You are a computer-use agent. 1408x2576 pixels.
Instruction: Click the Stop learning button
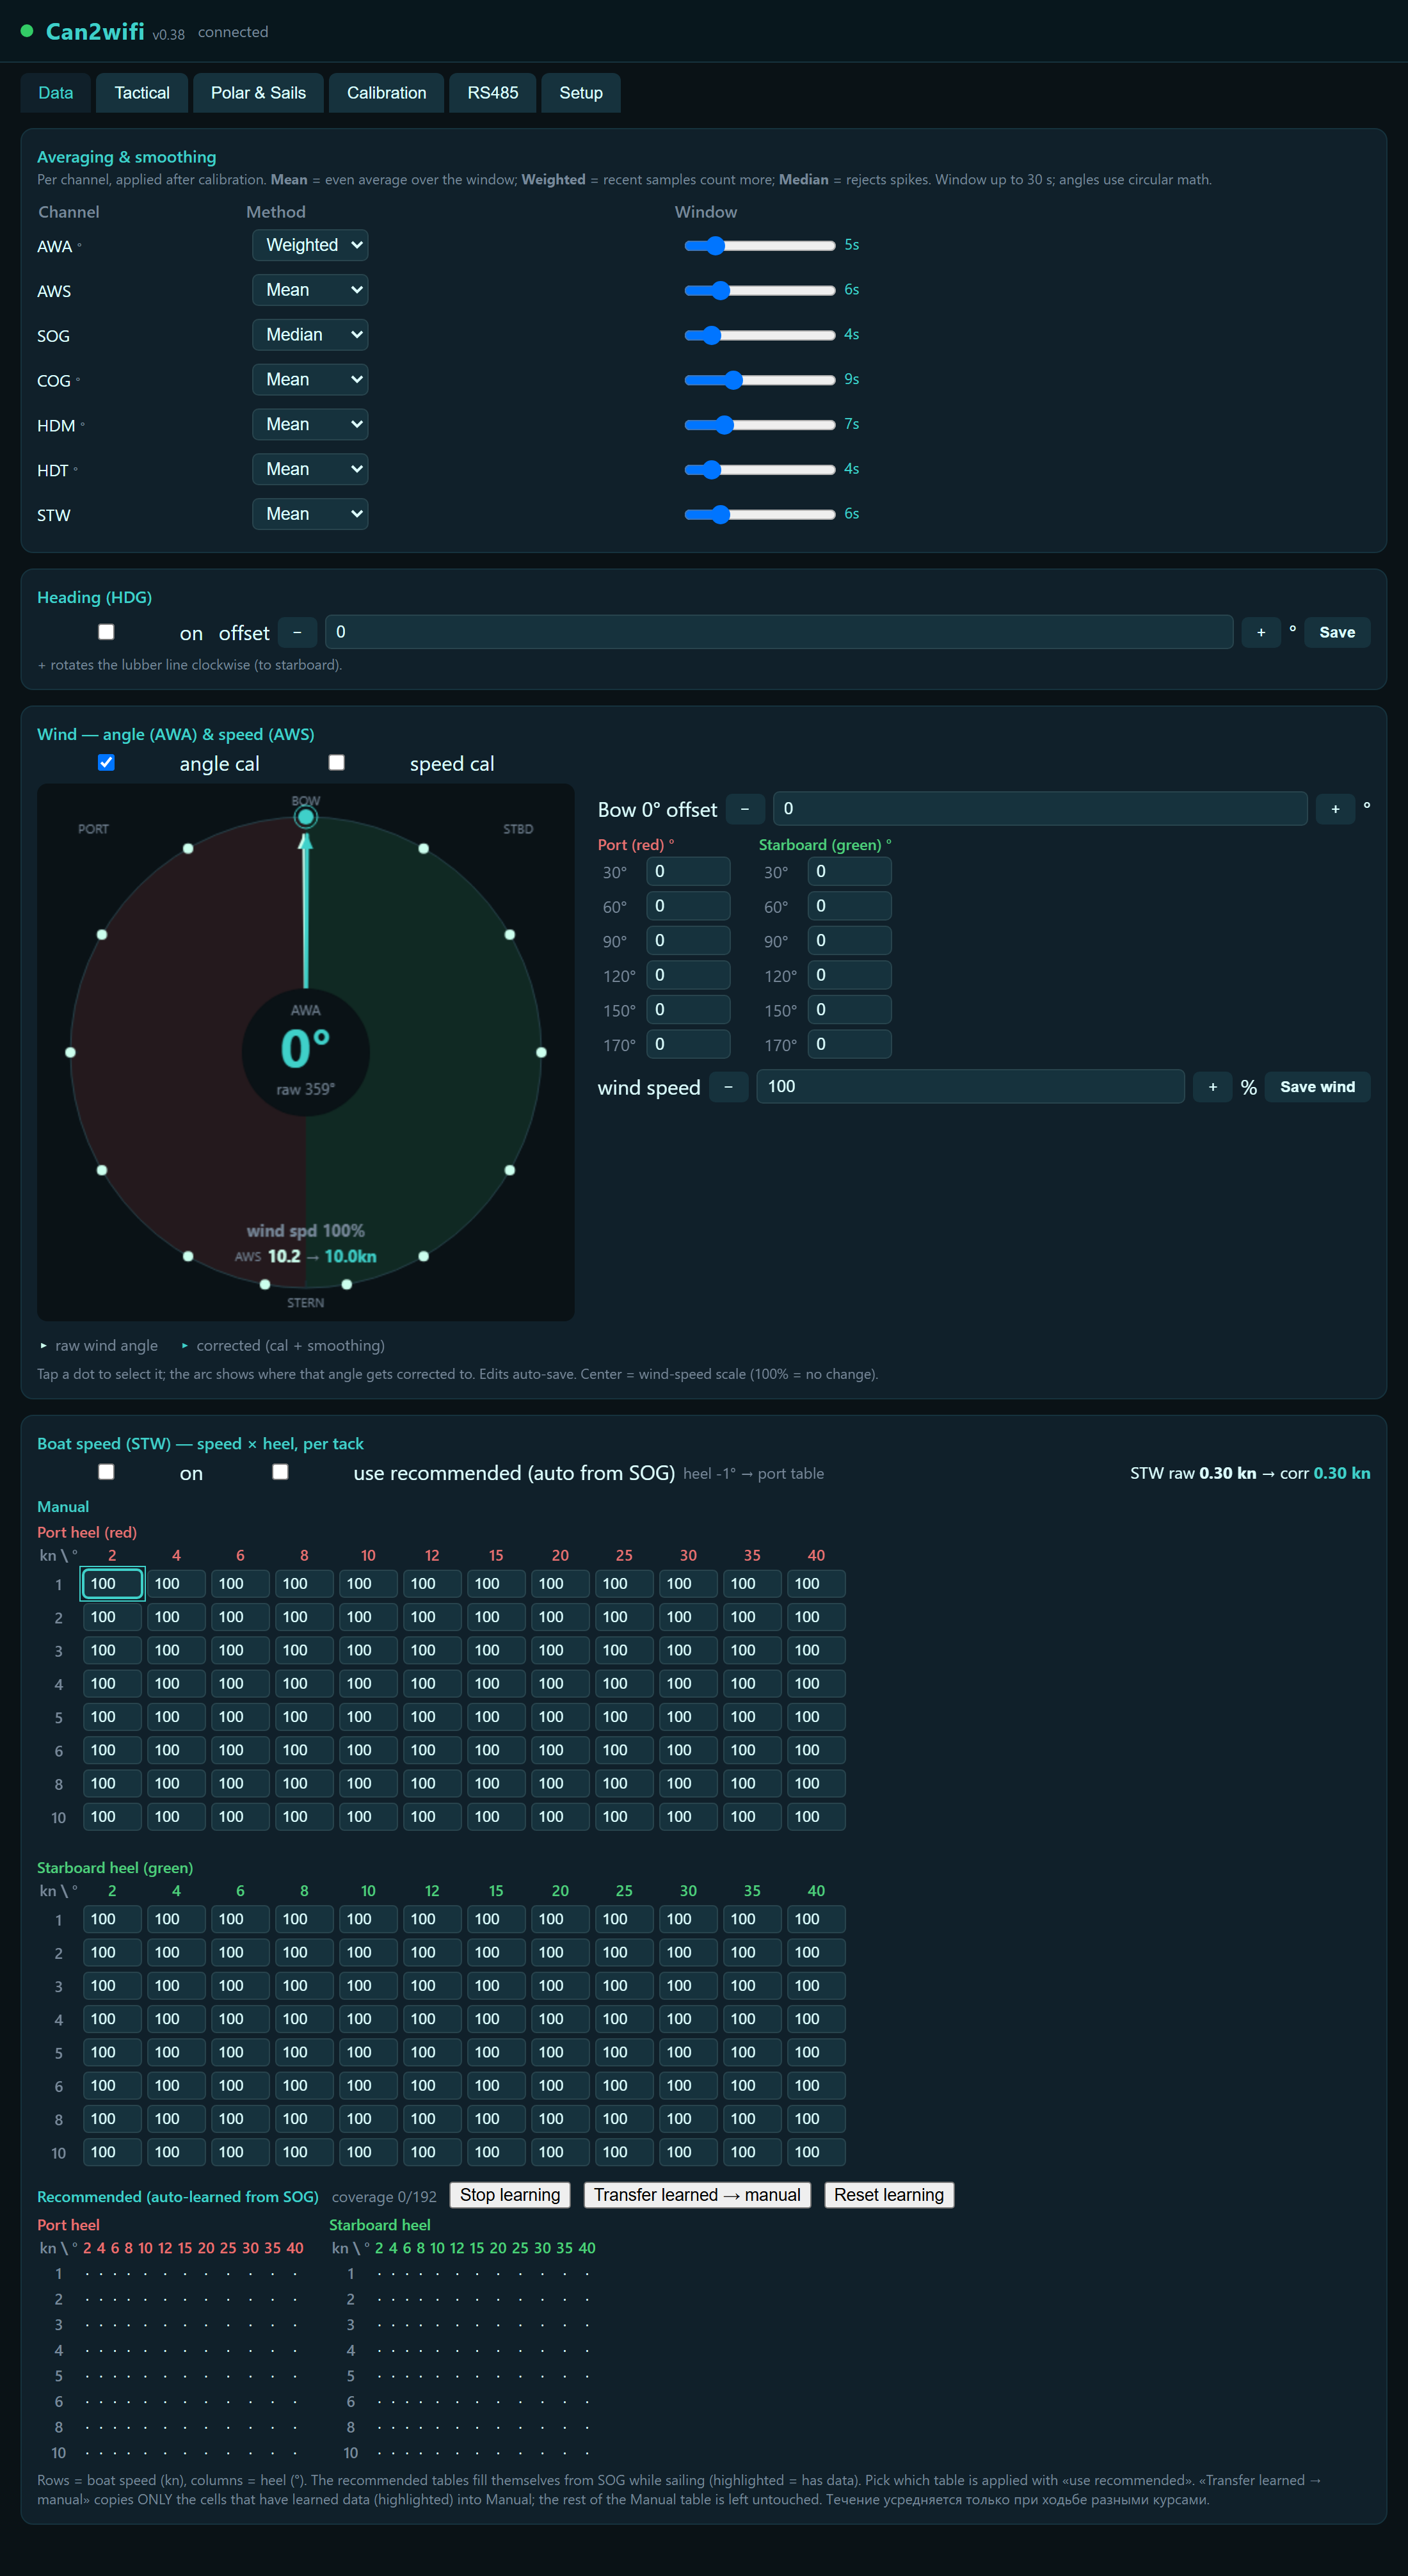[x=510, y=2195]
